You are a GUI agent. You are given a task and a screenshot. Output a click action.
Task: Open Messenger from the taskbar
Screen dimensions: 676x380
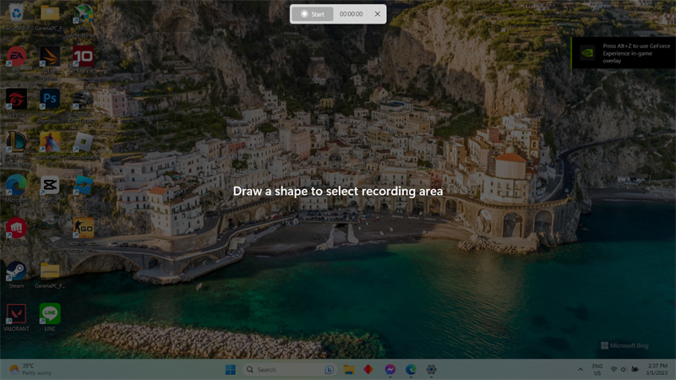point(390,370)
